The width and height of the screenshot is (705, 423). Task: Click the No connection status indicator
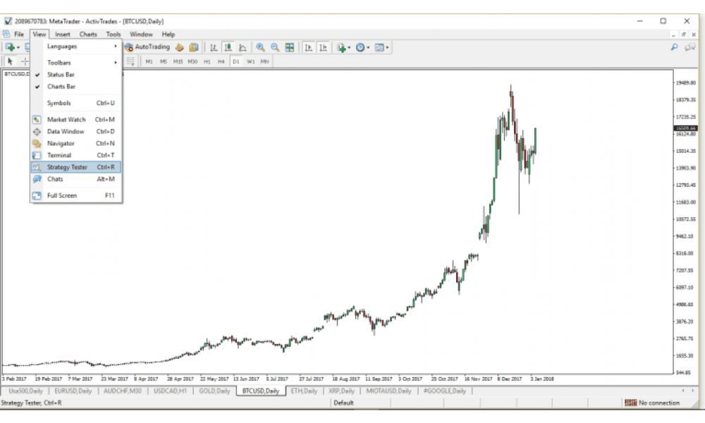[654, 403]
